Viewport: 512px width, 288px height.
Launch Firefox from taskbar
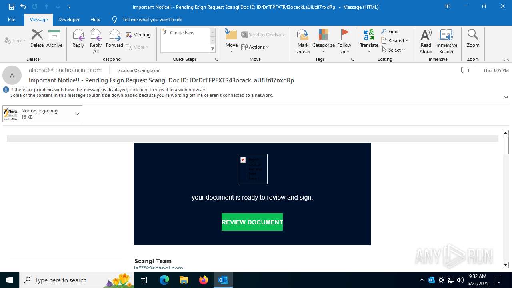click(204, 280)
